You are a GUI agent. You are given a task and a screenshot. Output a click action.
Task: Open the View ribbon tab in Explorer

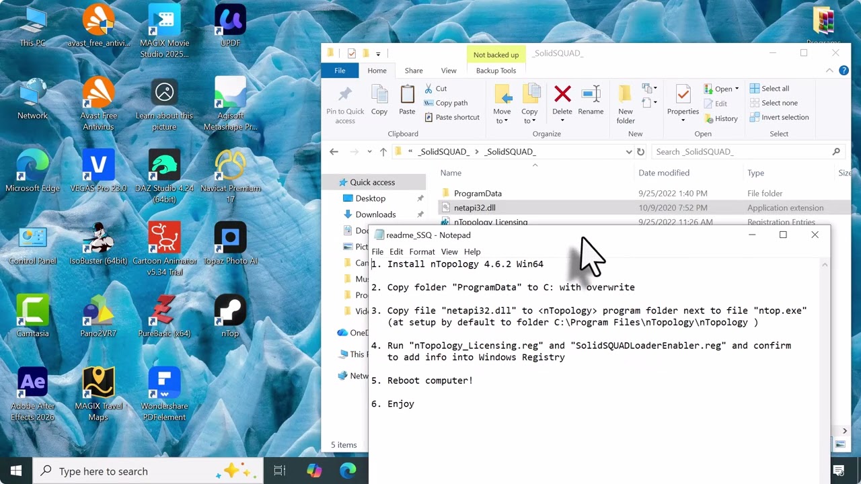(449, 71)
